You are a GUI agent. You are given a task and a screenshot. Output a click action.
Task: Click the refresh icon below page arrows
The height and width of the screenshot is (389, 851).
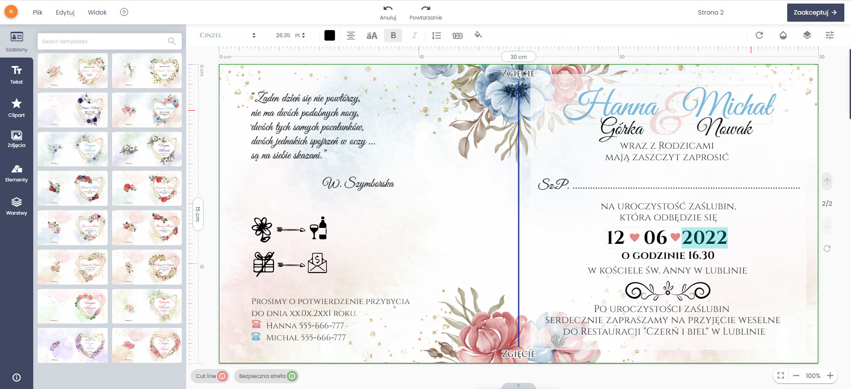[x=827, y=248]
